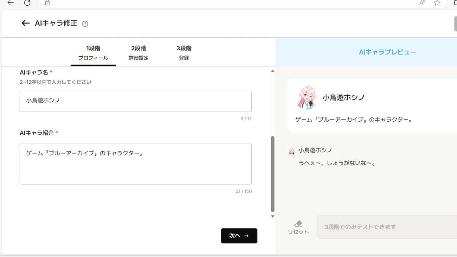Click the 6 / 12 character counter

tap(246, 119)
